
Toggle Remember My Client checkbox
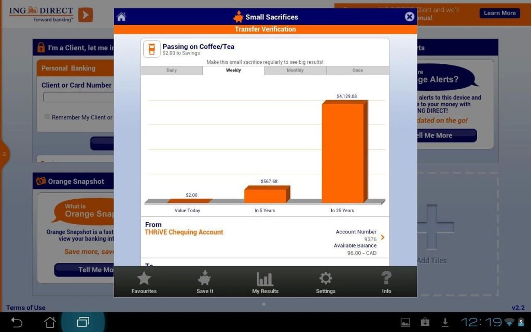[x=47, y=117]
